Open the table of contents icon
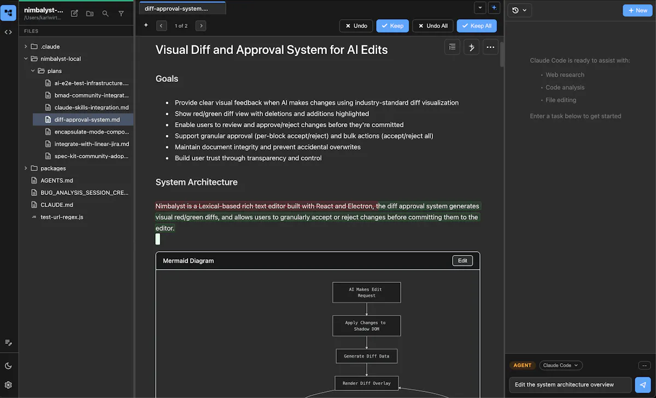The height and width of the screenshot is (398, 656). click(452, 47)
